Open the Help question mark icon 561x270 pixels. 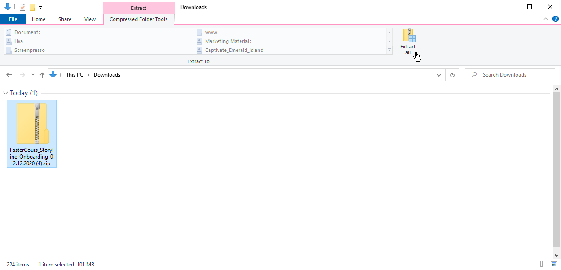tap(555, 19)
